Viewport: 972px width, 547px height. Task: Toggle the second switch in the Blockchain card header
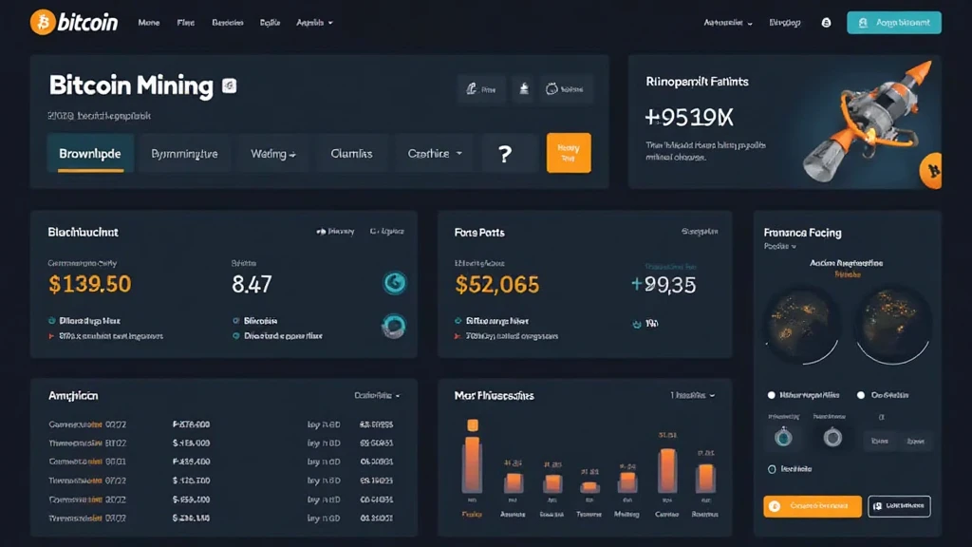coord(374,232)
